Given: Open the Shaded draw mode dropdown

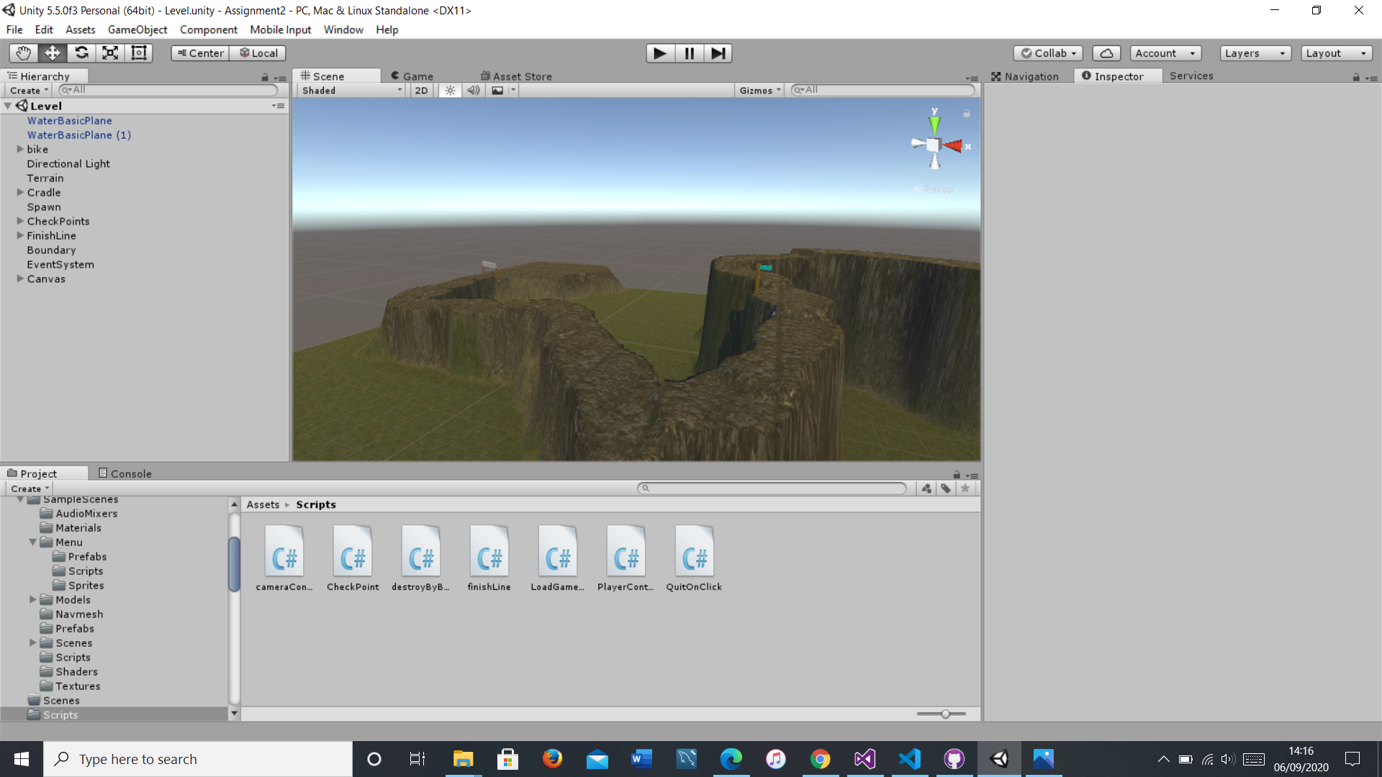Looking at the screenshot, I should pyautogui.click(x=352, y=91).
